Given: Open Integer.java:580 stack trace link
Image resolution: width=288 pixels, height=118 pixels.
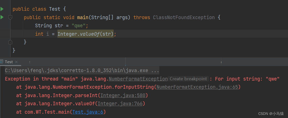Looking at the screenshot, I should click(x=123, y=95).
